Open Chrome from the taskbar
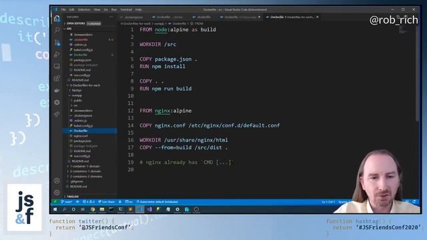This screenshot has height=240, width=427. [93, 209]
